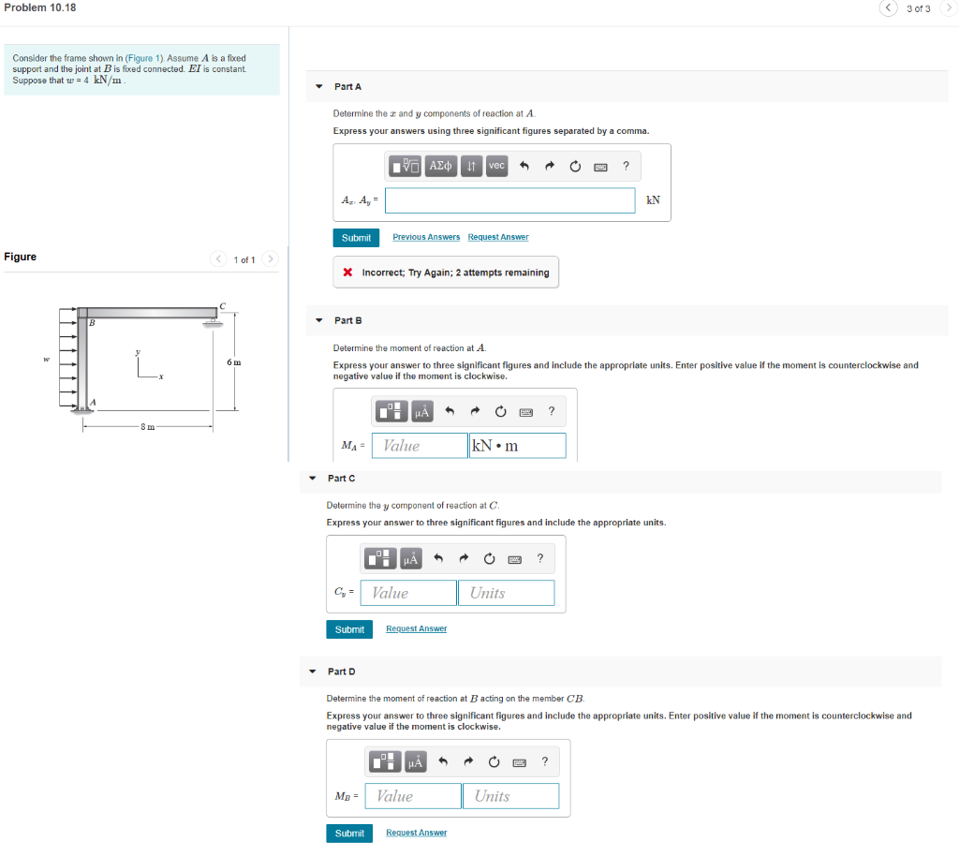Reset the Part D answer
Image resolution: width=959 pixels, height=856 pixels.
pyautogui.click(x=494, y=761)
